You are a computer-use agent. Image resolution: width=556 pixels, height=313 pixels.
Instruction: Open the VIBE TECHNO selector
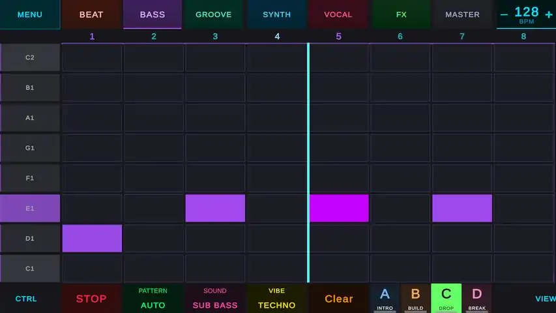[277, 299]
